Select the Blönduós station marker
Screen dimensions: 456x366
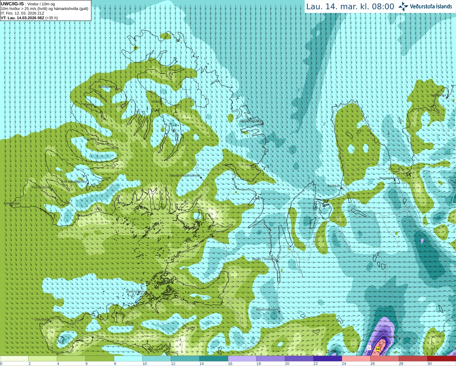tap(341, 188)
